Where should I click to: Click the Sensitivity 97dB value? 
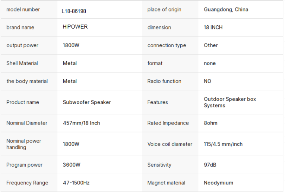210,165
